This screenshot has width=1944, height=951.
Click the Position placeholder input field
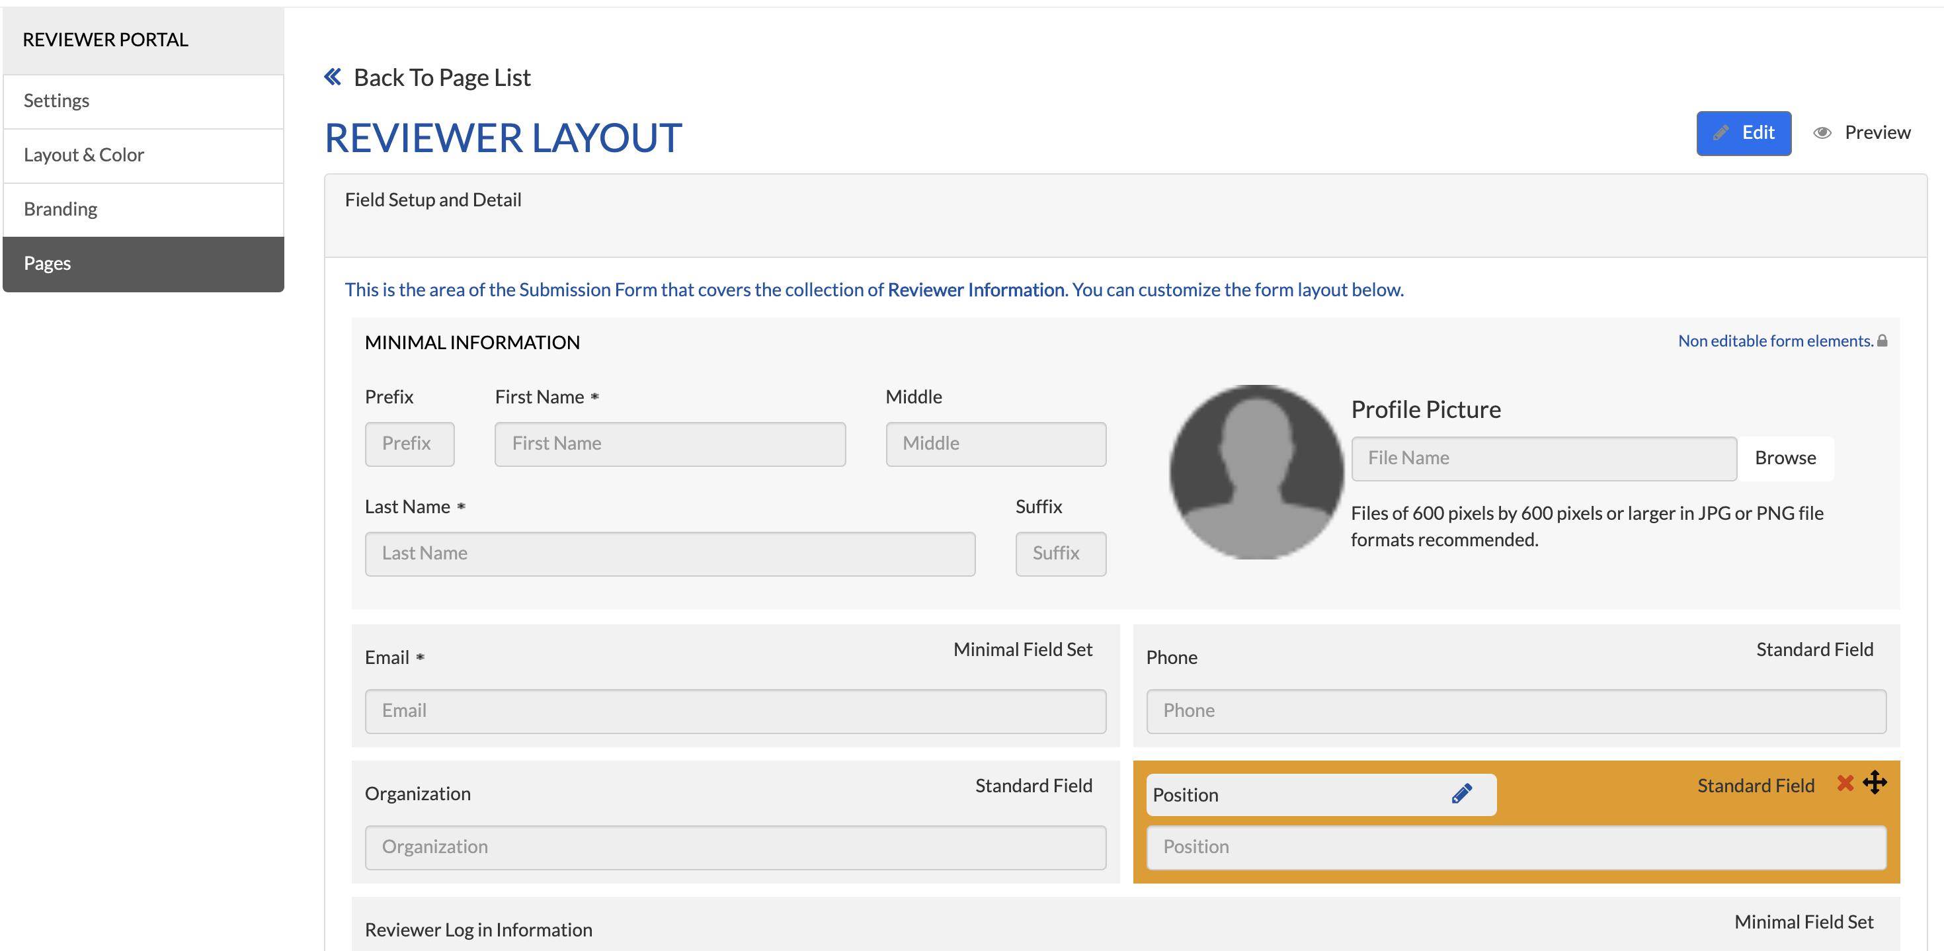coord(1516,847)
